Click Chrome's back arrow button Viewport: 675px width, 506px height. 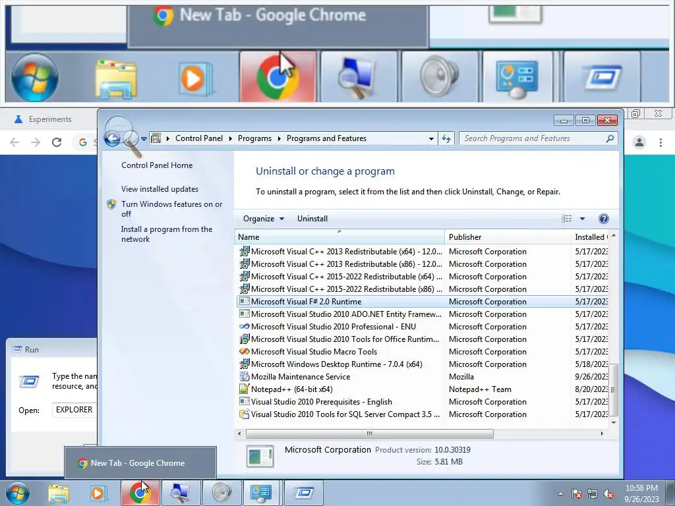point(15,142)
